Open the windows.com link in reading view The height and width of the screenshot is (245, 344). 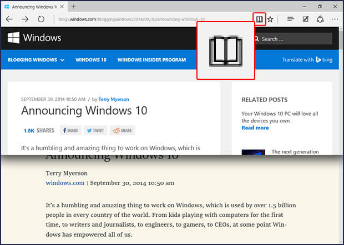click(x=65, y=183)
